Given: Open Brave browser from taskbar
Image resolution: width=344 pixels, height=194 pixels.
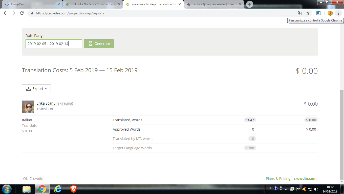Looking at the screenshot, I should [74, 189].
